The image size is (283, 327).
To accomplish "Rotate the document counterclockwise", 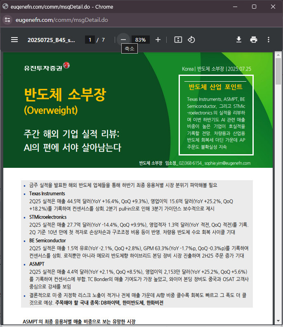I will pyautogui.click(x=191, y=40).
